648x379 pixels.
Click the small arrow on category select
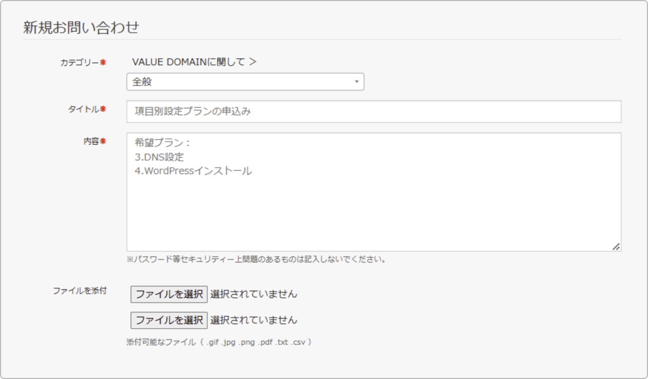tap(356, 82)
